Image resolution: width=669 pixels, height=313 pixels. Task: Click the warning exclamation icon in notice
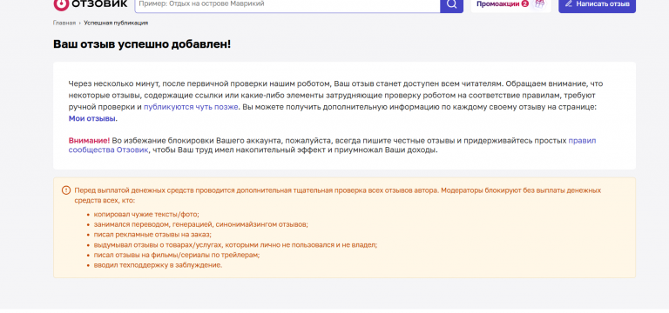click(65, 190)
